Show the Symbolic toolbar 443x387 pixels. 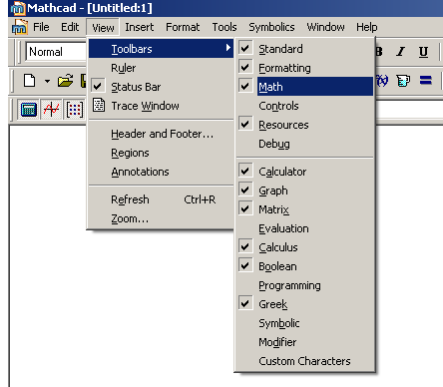click(x=305, y=323)
